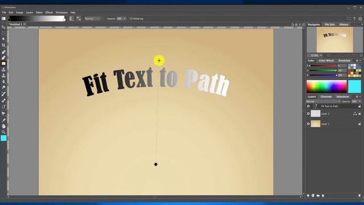Toggle the Dithering checkbox
The height and width of the screenshot is (205, 364).
click(131, 19)
